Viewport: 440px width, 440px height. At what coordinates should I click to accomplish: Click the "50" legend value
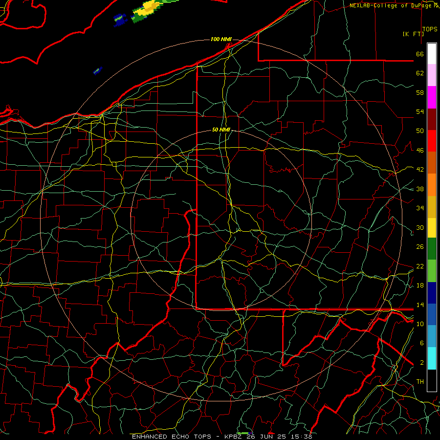(x=420, y=131)
